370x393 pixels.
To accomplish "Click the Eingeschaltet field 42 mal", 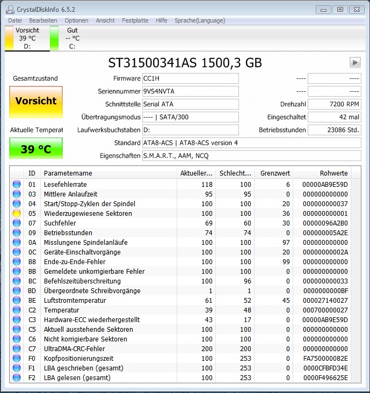I will 335,117.
